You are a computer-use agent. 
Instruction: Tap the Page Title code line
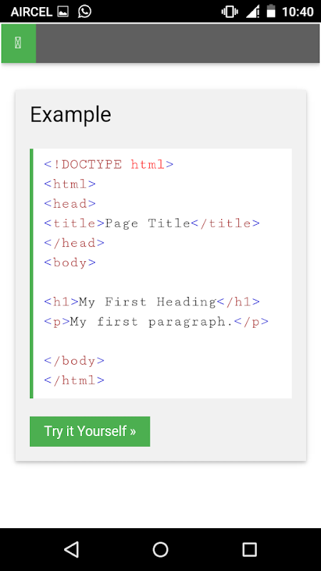pos(152,223)
